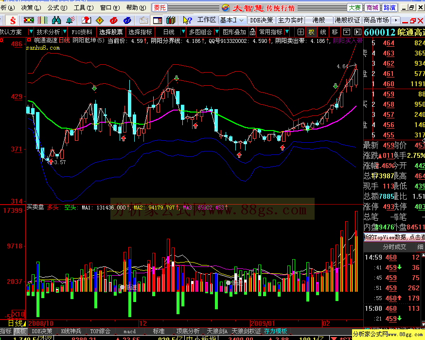Select the DDE决策 indicator tab at bottom
The height and width of the screenshot is (340, 425).
(42, 331)
